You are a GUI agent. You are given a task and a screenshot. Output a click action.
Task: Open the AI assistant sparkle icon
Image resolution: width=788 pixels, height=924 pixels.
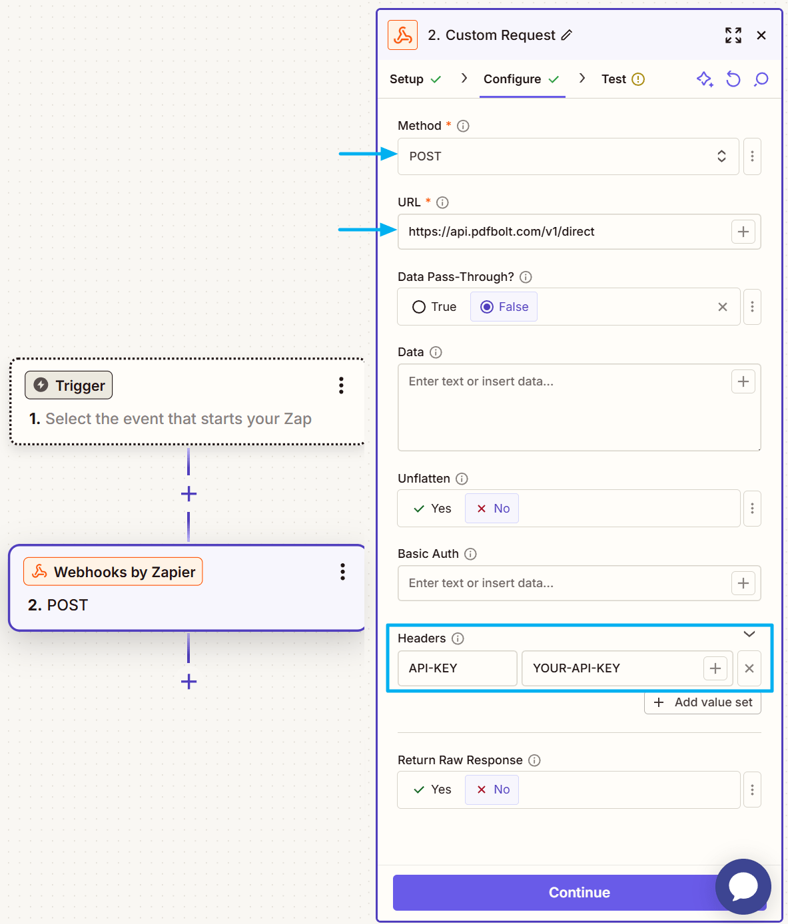coord(705,79)
